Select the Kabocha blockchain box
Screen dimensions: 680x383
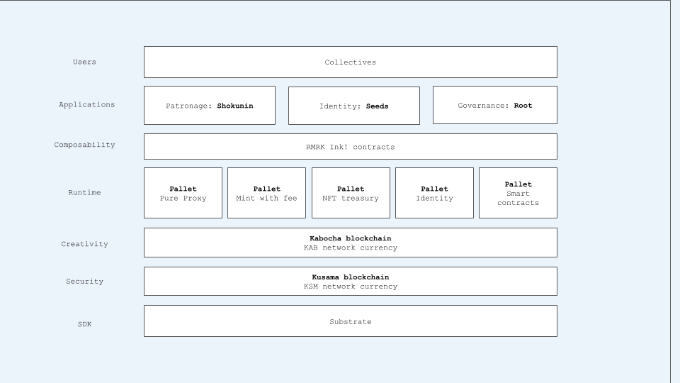[351, 243]
